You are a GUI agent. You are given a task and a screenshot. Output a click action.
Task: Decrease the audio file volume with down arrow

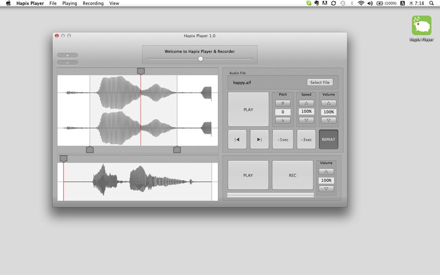point(328,120)
